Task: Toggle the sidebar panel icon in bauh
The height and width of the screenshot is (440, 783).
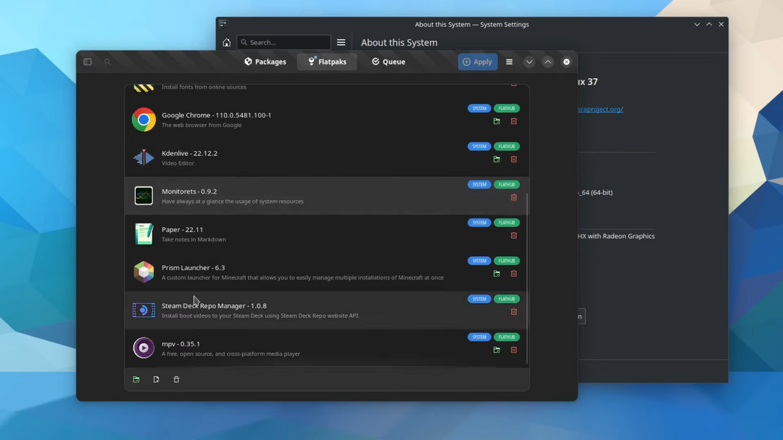Action: click(x=87, y=61)
